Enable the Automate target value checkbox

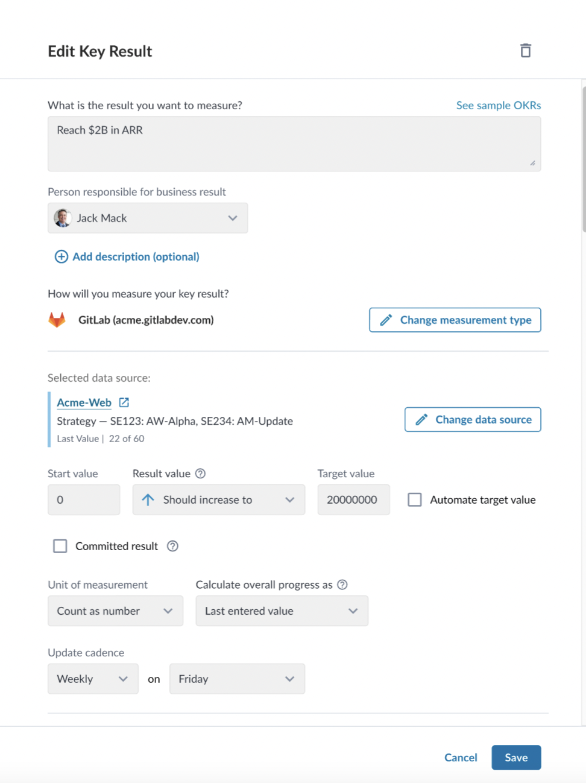point(415,499)
